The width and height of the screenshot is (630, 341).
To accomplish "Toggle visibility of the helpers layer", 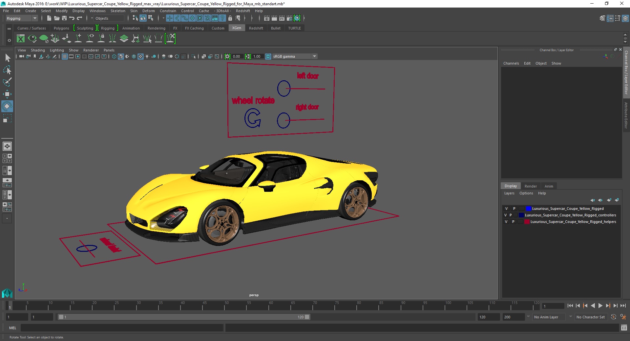I will (506, 222).
